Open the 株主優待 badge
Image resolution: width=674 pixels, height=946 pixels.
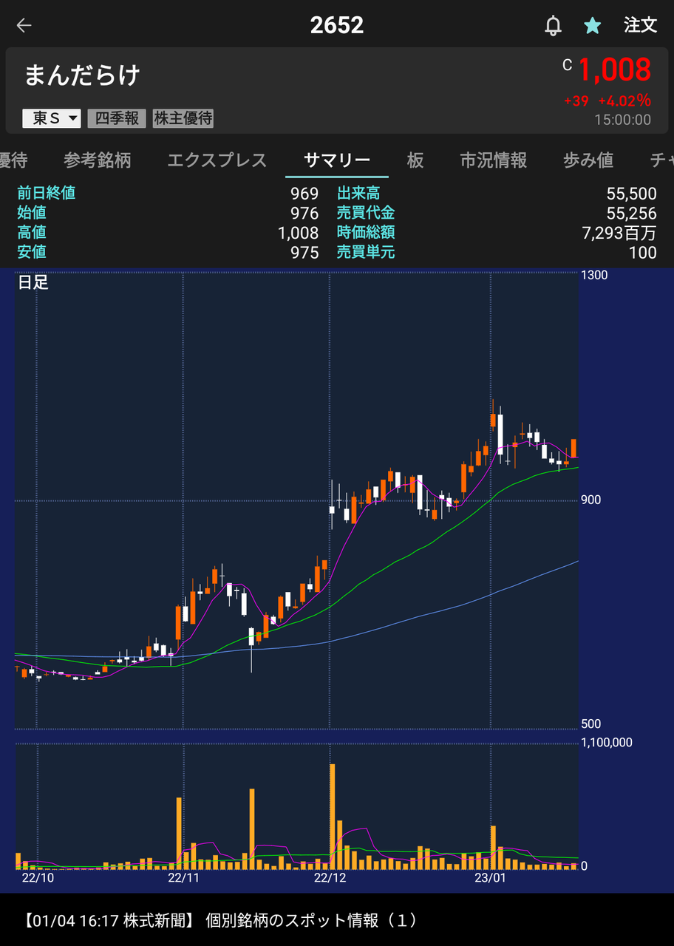(183, 118)
